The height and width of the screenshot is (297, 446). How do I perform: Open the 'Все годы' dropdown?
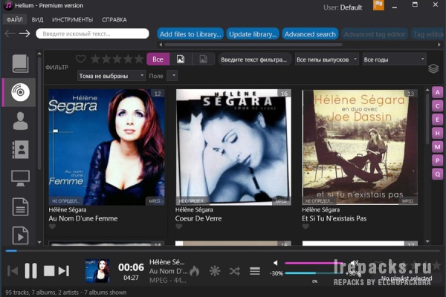pos(394,59)
